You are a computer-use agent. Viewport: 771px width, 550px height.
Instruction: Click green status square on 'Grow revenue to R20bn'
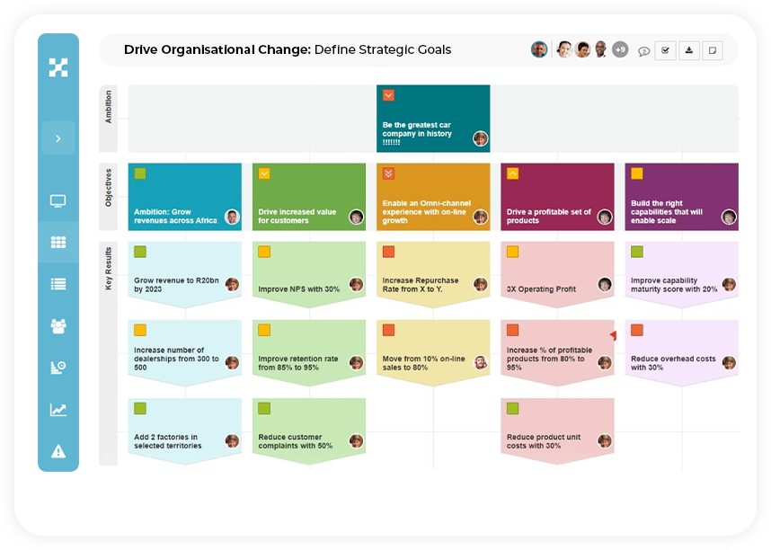pos(140,252)
